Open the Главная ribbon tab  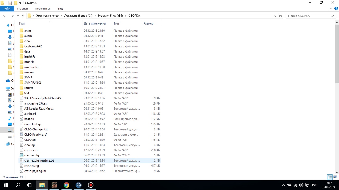pyautogui.click(x=23, y=9)
